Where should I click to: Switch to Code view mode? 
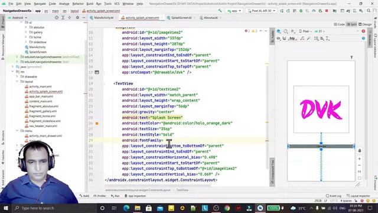[x=339, y=24]
